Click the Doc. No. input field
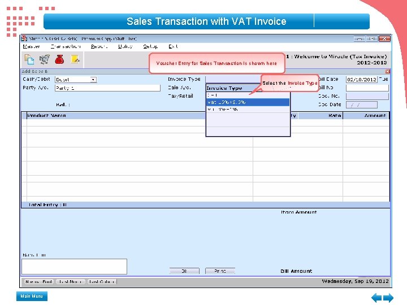 [x=367, y=96]
